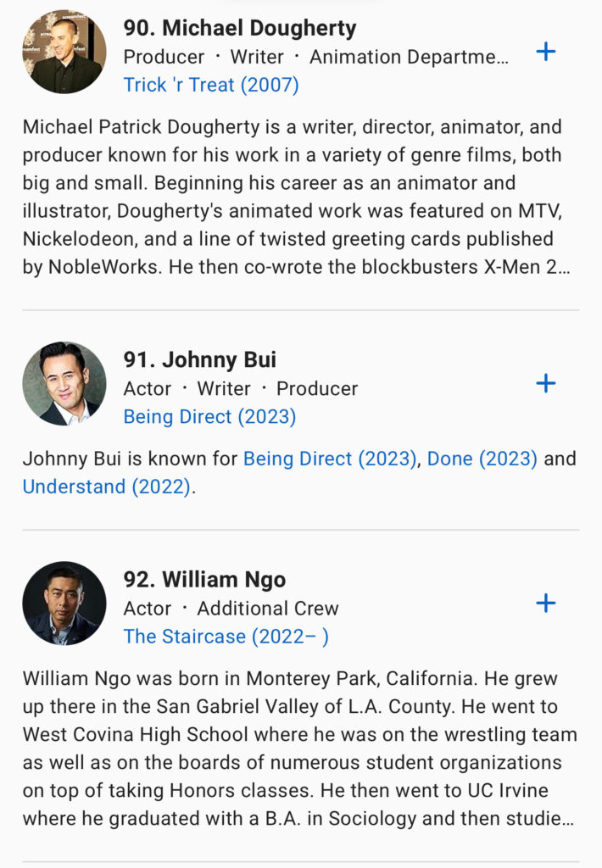View Johnny Bui's headshot thumbnail
602x868 pixels.
[x=64, y=384]
